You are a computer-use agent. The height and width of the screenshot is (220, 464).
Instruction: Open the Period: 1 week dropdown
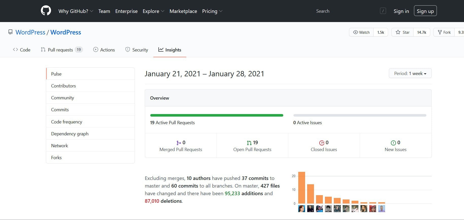click(410, 73)
